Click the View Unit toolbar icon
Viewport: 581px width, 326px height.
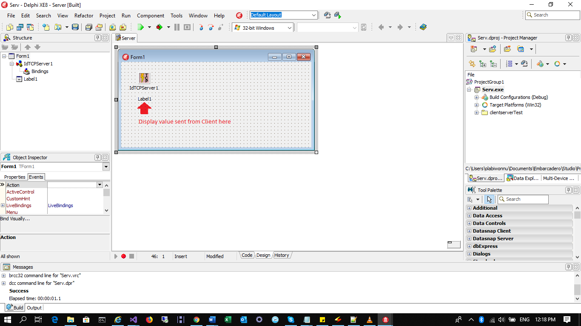coord(10,27)
